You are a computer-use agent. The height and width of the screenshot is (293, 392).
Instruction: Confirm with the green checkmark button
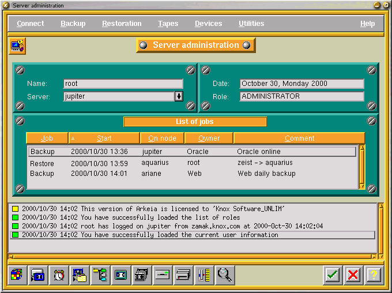pos(333,276)
